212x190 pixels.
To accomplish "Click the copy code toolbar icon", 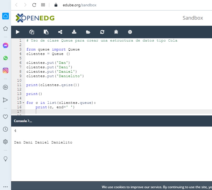I will 32,32.
